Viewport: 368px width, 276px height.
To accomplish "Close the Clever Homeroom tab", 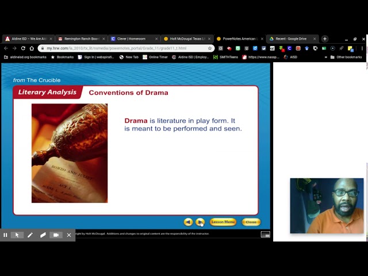I will point(156,39).
